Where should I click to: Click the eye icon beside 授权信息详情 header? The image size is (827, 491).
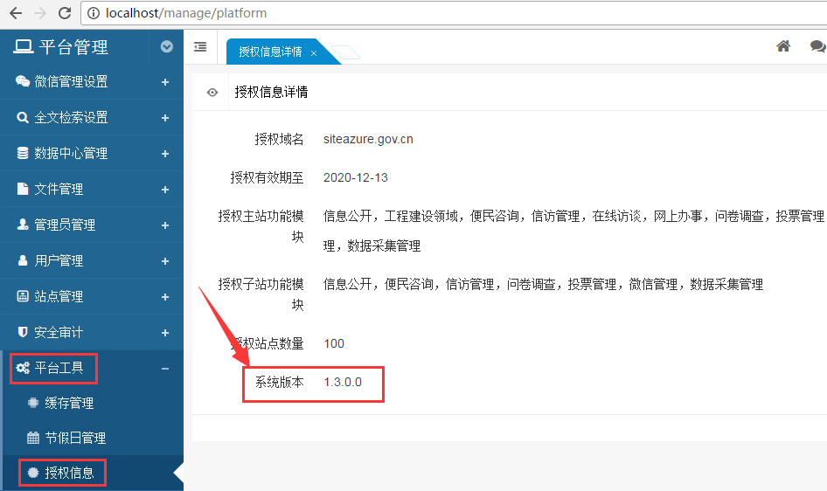point(212,92)
